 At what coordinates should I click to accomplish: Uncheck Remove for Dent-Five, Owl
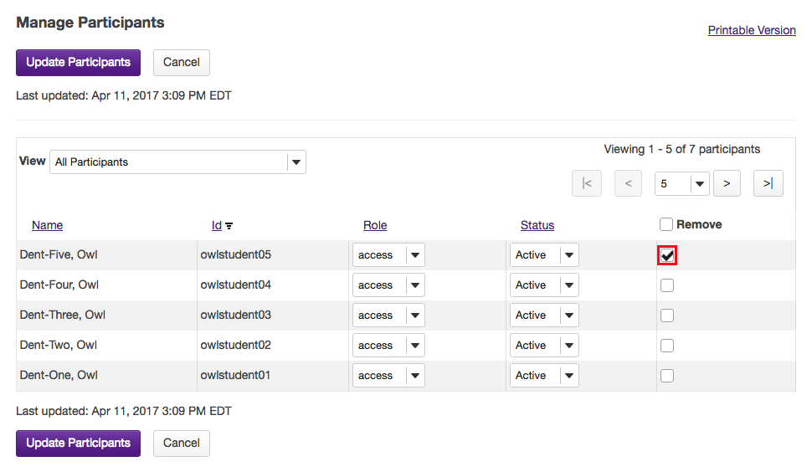click(x=667, y=255)
